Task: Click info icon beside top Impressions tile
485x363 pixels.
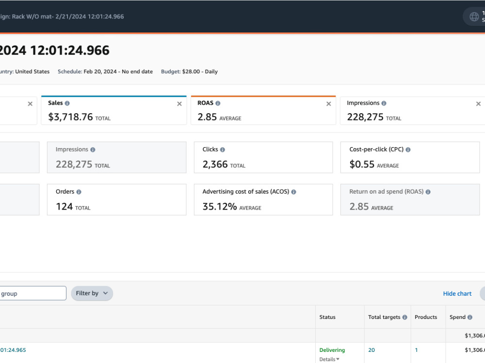Action: coord(384,104)
